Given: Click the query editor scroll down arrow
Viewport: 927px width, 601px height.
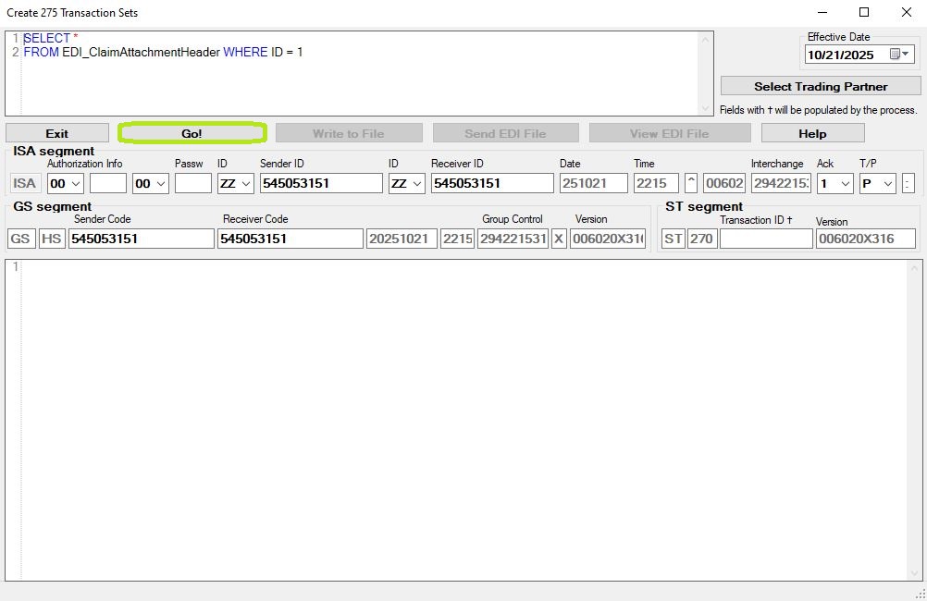Looking at the screenshot, I should click(705, 108).
